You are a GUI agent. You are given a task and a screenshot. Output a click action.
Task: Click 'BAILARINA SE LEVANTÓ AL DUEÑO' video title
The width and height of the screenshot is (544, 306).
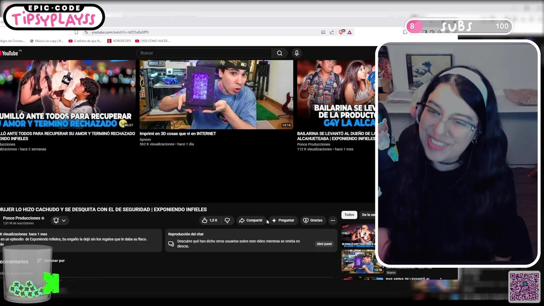pos(336,136)
